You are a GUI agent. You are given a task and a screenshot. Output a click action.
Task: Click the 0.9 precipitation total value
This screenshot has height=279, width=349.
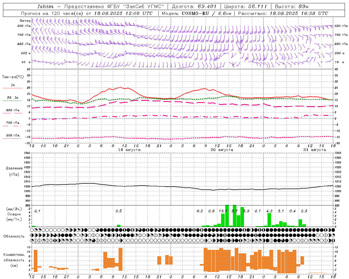point(211,211)
